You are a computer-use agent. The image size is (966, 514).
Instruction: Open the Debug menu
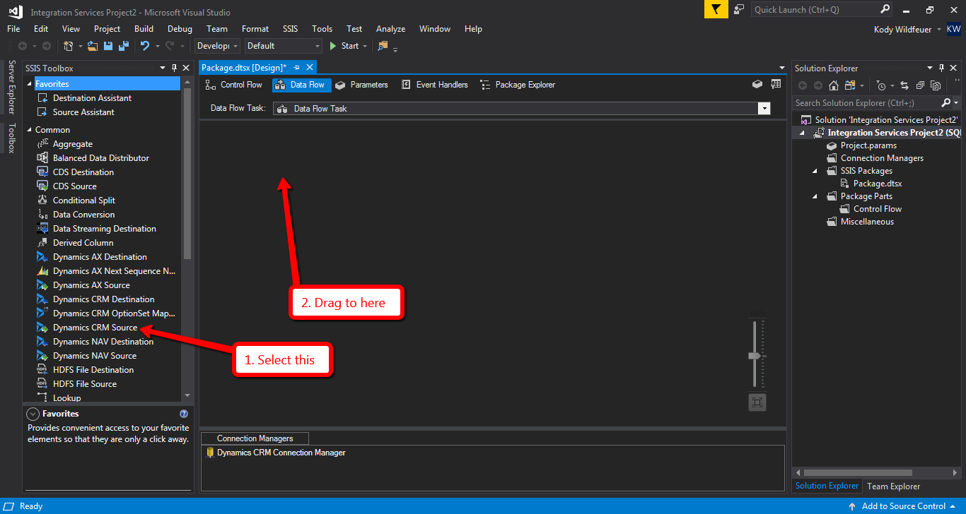[180, 29]
